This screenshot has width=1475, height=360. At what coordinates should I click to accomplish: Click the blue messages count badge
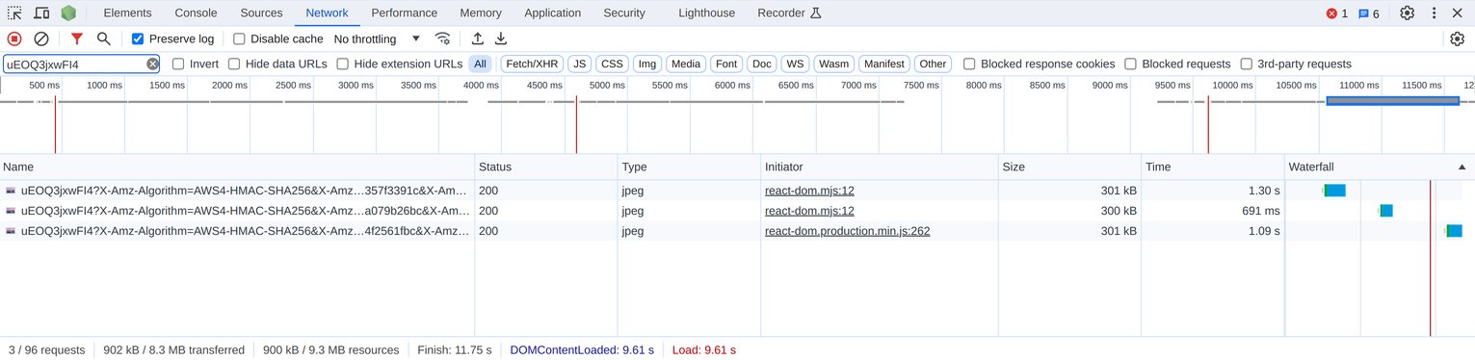pyautogui.click(x=1369, y=13)
